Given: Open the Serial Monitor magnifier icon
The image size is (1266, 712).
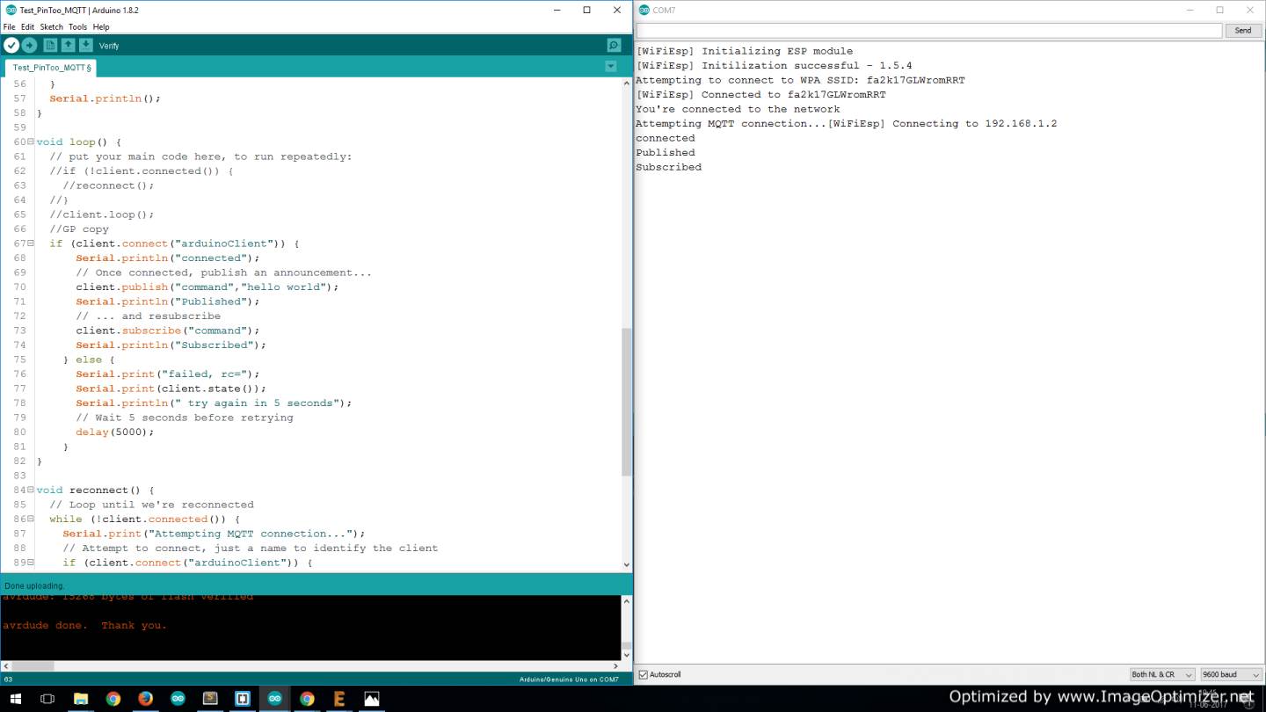Looking at the screenshot, I should [614, 45].
